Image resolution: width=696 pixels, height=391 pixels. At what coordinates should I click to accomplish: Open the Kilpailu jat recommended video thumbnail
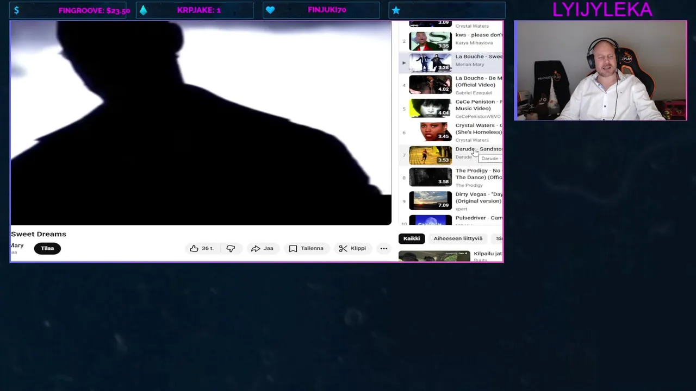click(434, 256)
